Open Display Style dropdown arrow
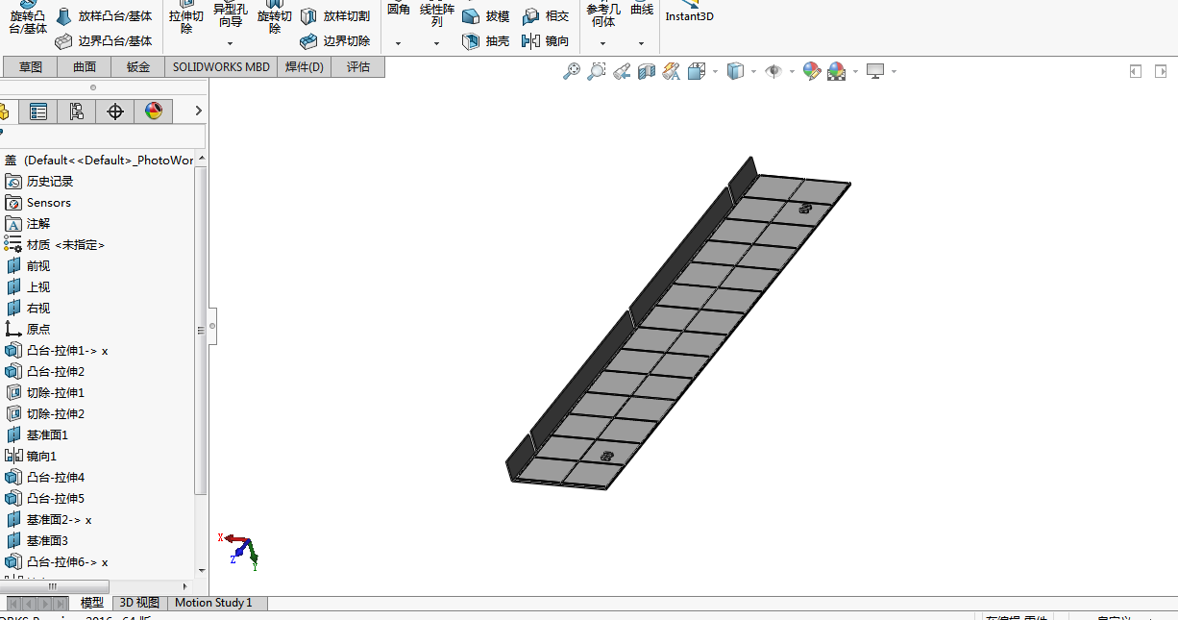1178x620 pixels. (753, 71)
